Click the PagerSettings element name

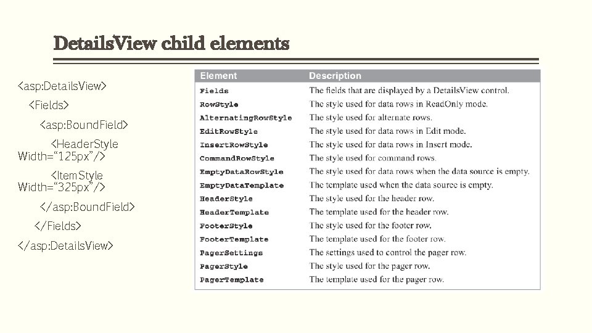[231, 253]
